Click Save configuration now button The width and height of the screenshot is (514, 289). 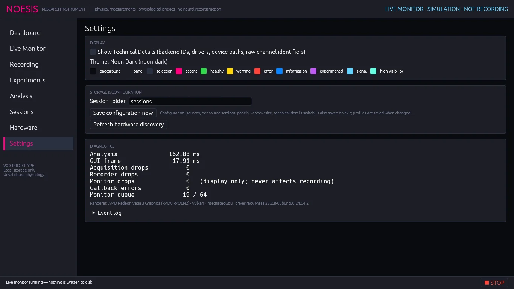tap(123, 113)
